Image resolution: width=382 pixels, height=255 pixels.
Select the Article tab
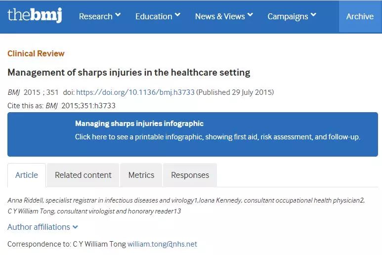click(x=27, y=175)
